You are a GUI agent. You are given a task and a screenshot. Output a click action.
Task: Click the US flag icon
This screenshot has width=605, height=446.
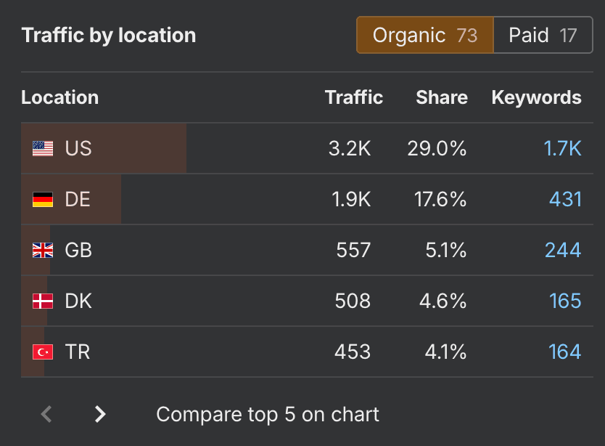(x=43, y=148)
